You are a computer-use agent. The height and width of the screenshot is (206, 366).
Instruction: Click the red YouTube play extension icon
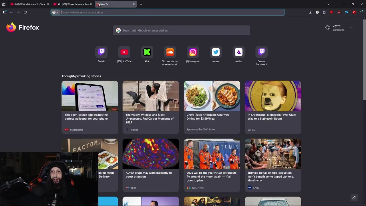tap(331, 12)
